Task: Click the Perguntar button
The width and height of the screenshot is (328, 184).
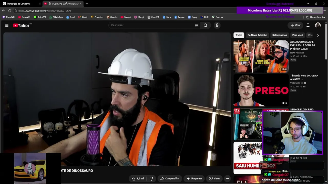Action: tap(194, 179)
